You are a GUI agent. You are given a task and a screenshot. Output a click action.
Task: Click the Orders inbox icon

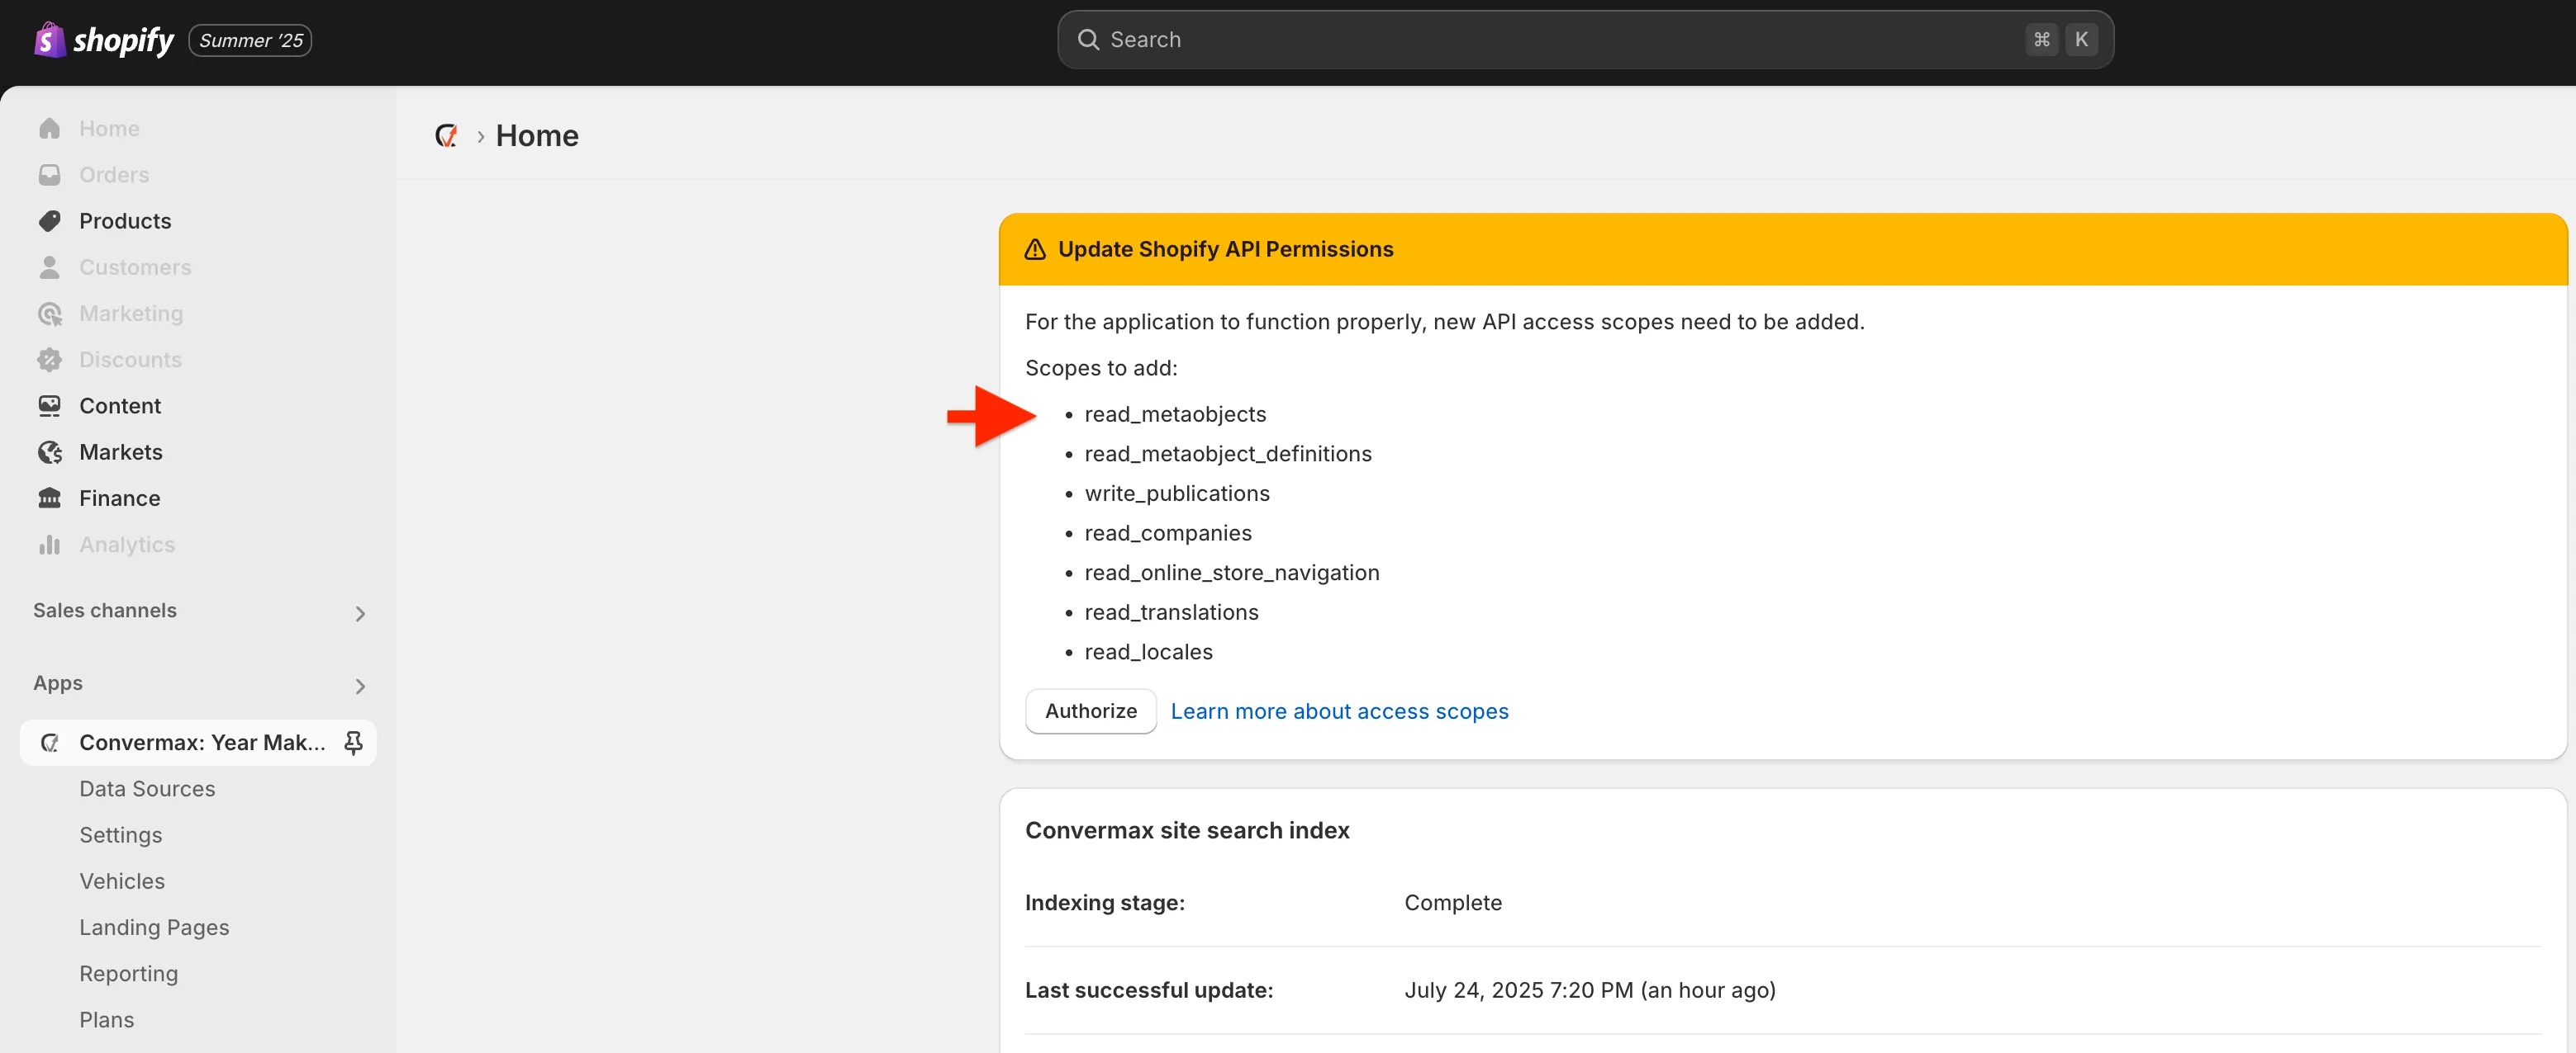pyautogui.click(x=49, y=175)
